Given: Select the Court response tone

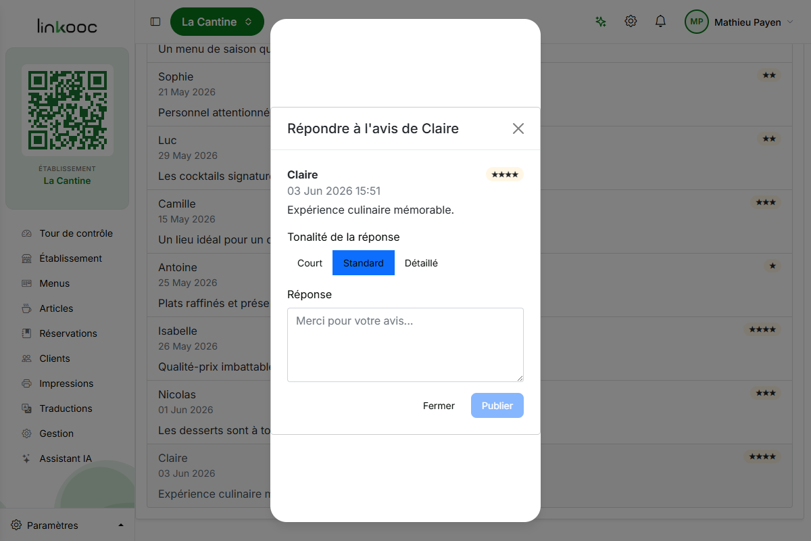Looking at the screenshot, I should coord(310,263).
